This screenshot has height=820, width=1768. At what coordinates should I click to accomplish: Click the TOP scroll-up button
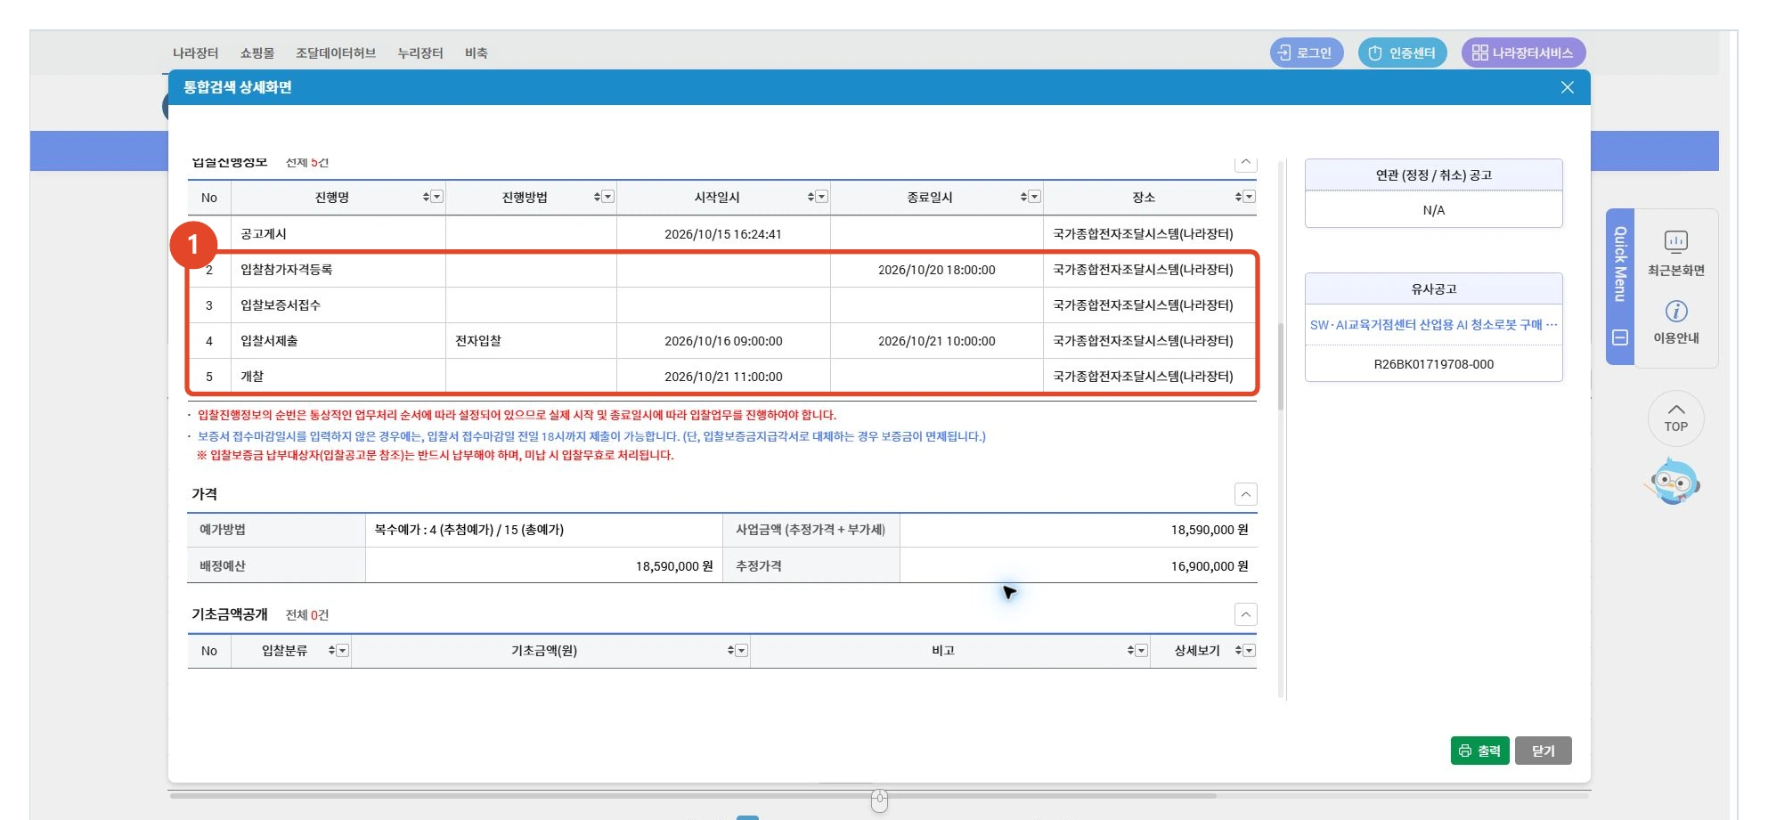click(x=1675, y=418)
